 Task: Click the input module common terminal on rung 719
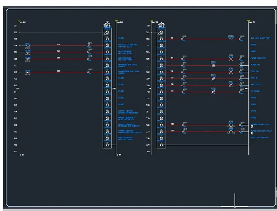click(107, 145)
